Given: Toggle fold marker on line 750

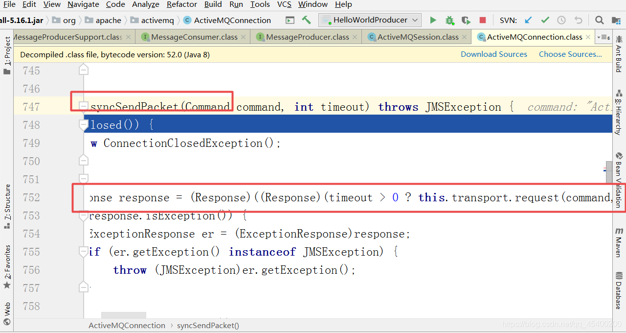Looking at the screenshot, I should pyautogui.click(x=84, y=161).
